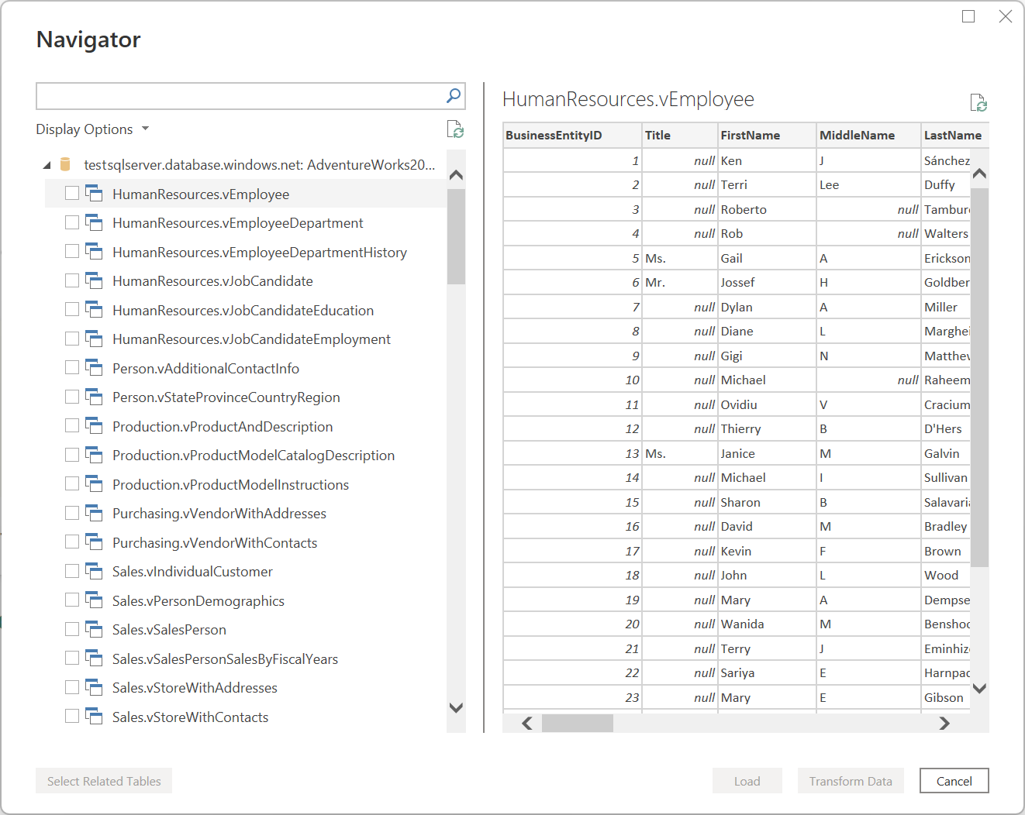
Task: Click the database cylinder icon
Action: pos(65,164)
